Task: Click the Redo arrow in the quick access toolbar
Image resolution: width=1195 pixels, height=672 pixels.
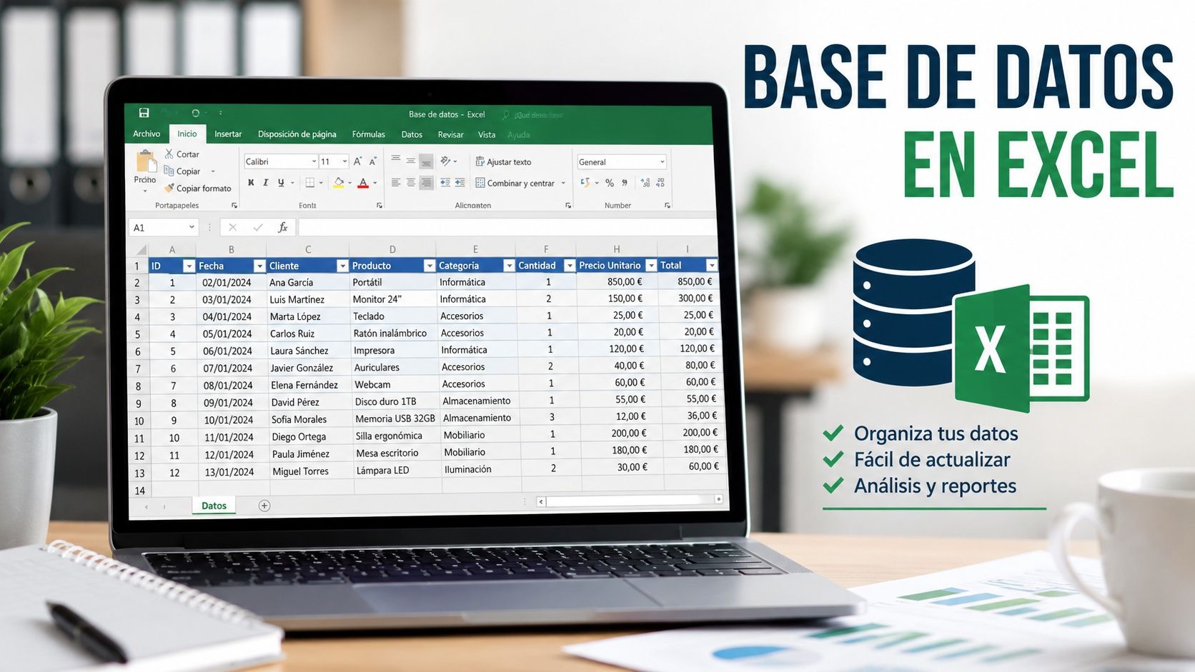Action: pos(195,113)
